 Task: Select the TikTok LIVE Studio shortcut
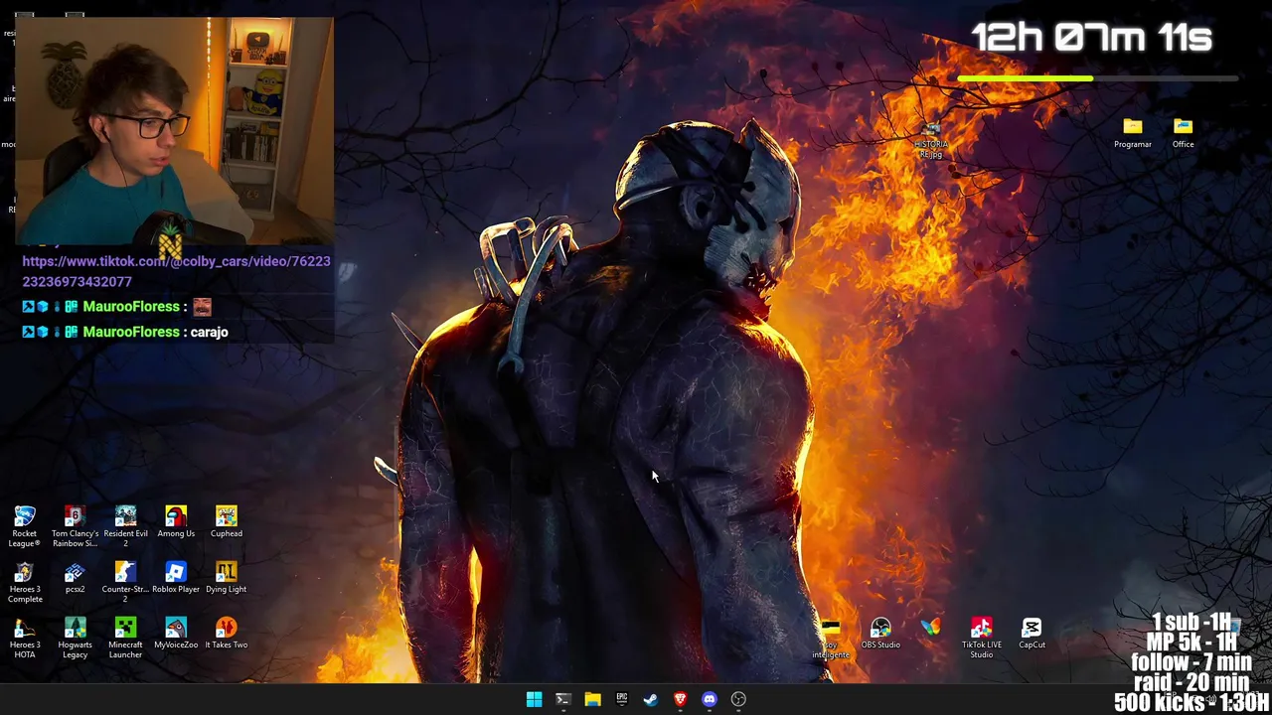pyautogui.click(x=981, y=638)
